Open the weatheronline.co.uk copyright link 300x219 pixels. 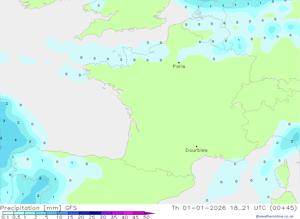coord(275,216)
